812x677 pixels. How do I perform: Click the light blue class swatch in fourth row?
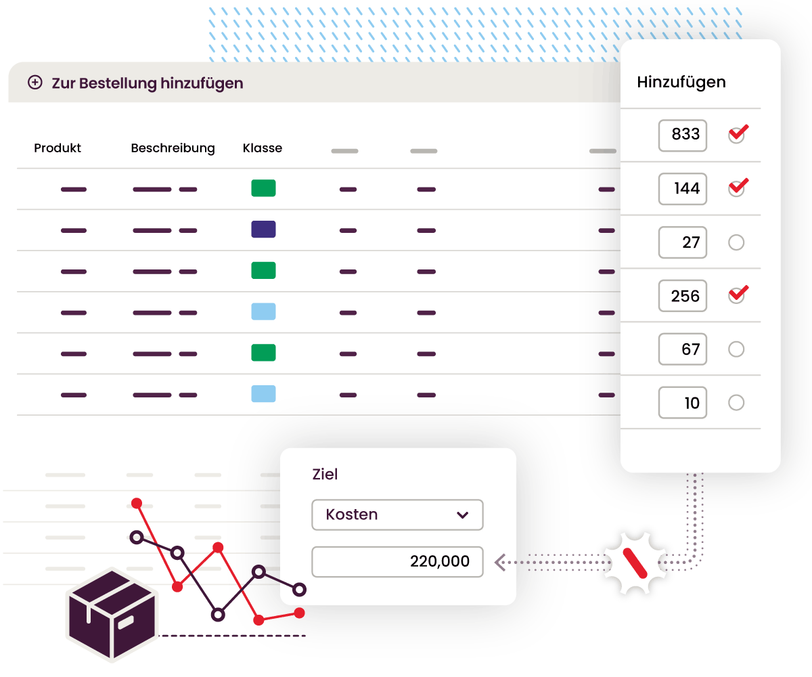263,311
